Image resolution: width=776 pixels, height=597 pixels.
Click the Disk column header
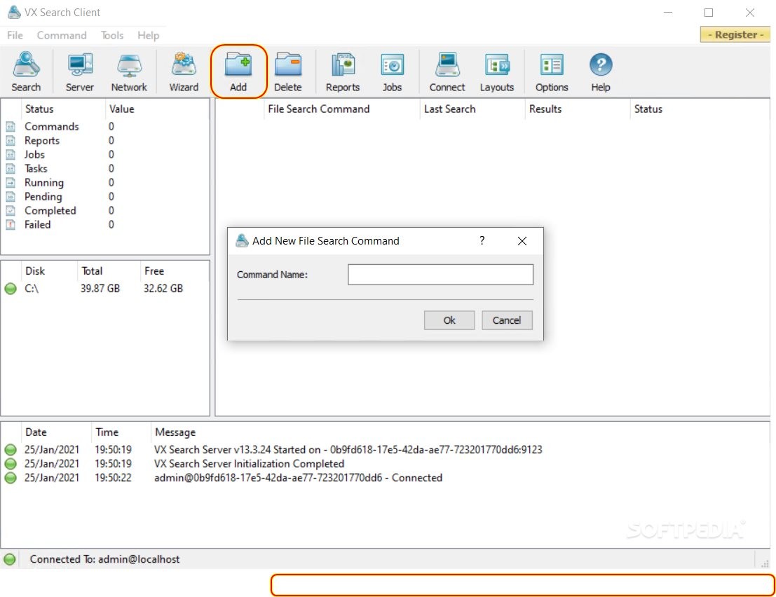[35, 271]
